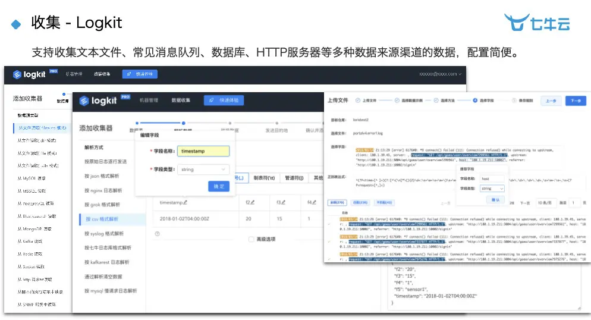The width and height of the screenshot is (591, 320).
Task: Open 数据收集 tab in the back logkit window
Action: pyautogui.click(x=102, y=74)
